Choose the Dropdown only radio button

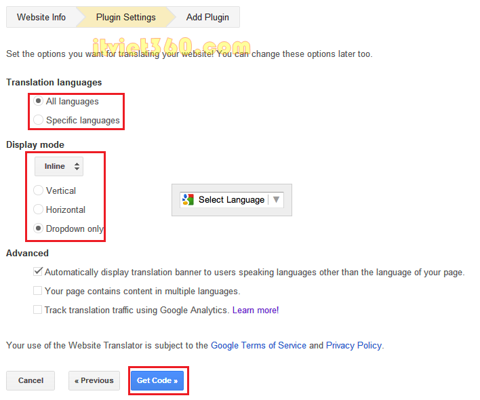38,228
